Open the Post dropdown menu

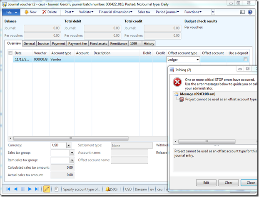pyautogui.click(x=69, y=12)
